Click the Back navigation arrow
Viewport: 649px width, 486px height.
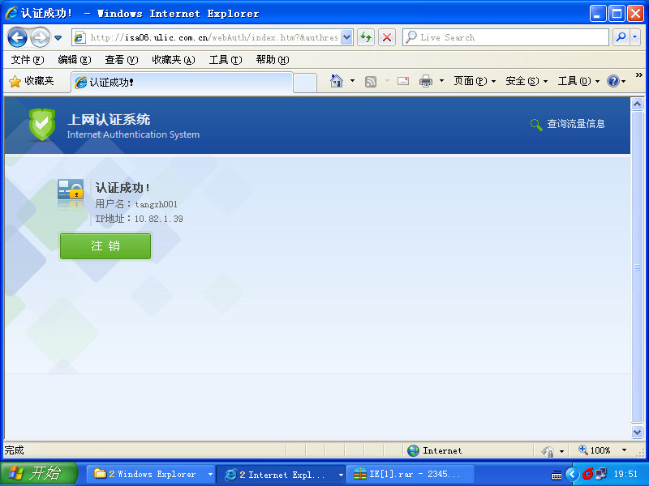(17, 37)
